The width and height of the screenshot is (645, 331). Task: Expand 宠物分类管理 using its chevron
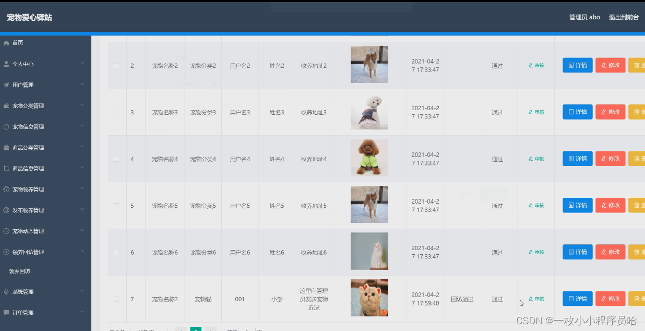point(82,105)
